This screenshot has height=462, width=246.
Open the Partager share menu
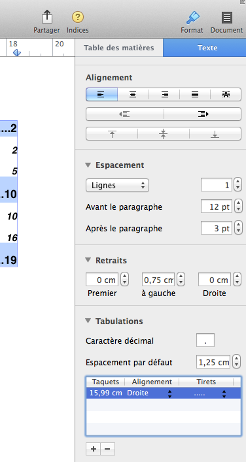[46, 22]
